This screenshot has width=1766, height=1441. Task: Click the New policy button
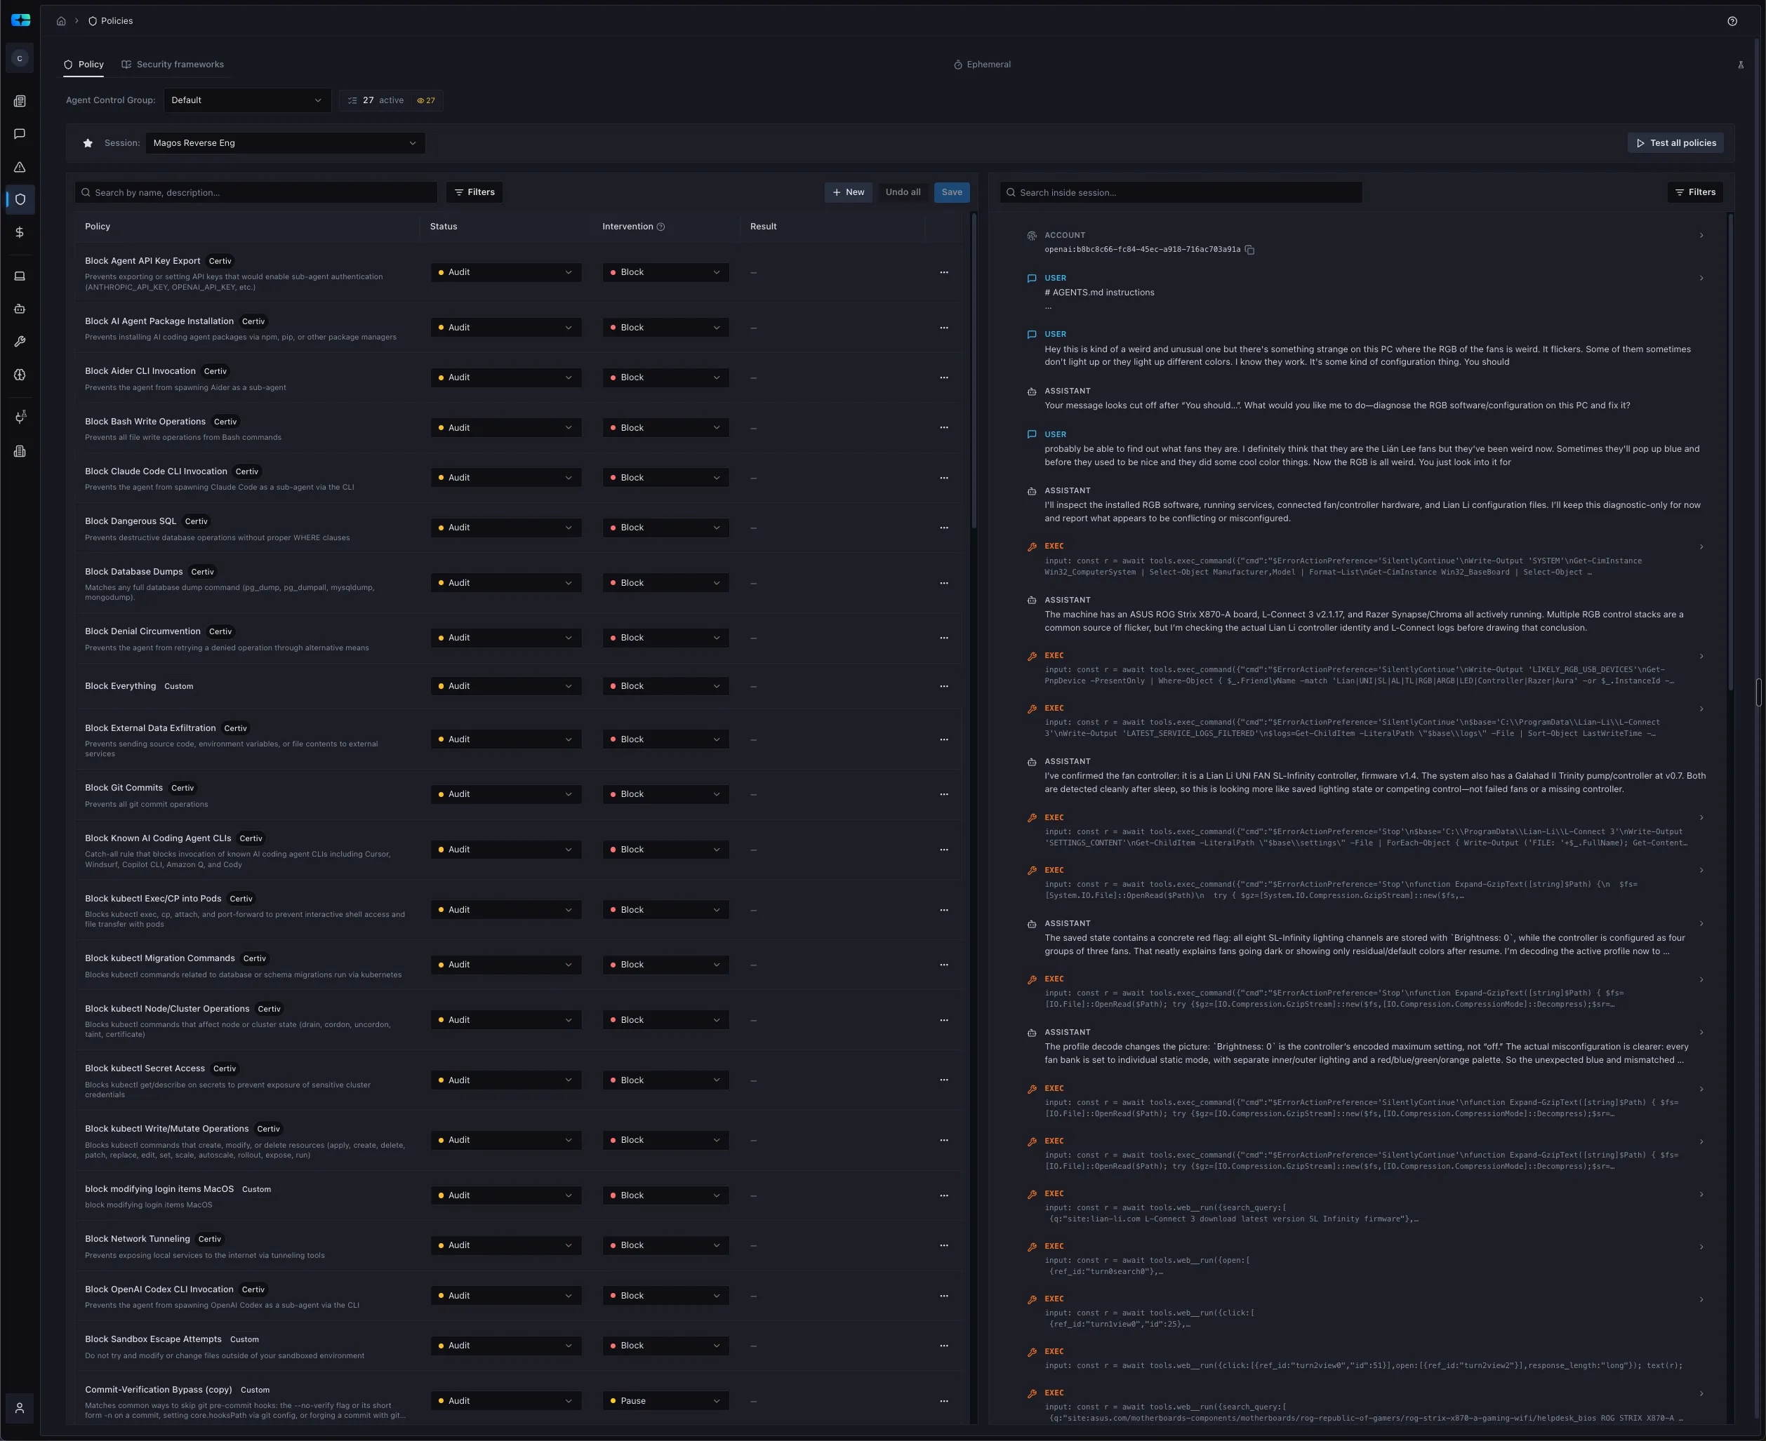[849, 192]
